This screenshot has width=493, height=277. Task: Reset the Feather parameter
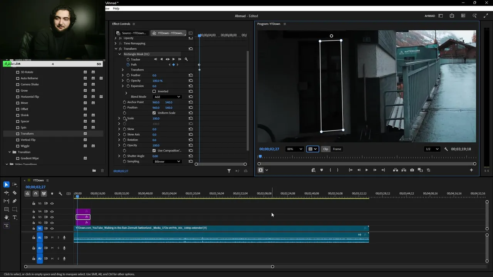(x=191, y=75)
